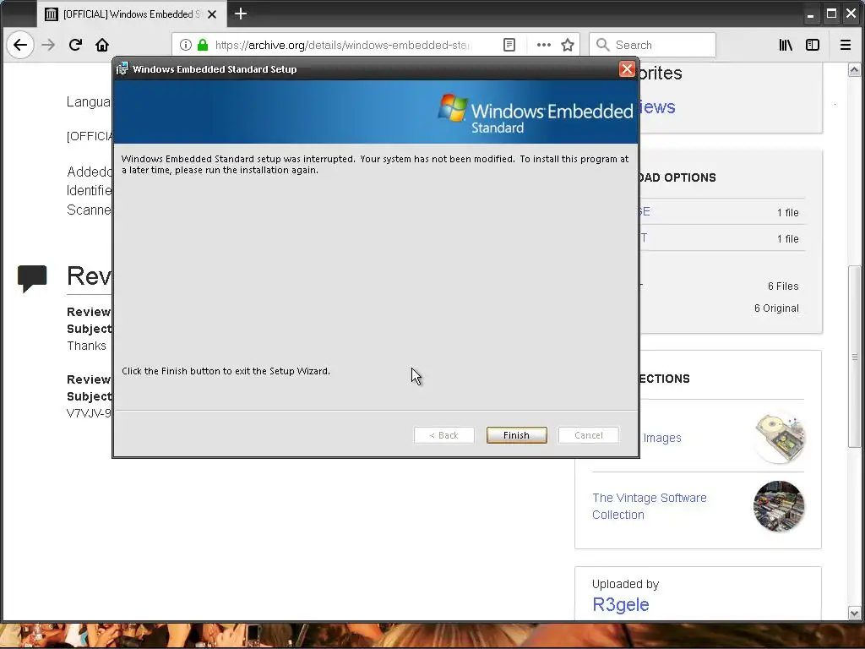Click the 'Uploaded by' label
This screenshot has width=865, height=649.
pyautogui.click(x=626, y=584)
